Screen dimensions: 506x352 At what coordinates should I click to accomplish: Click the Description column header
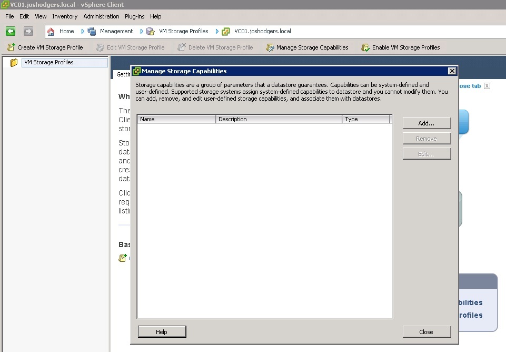coord(279,120)
